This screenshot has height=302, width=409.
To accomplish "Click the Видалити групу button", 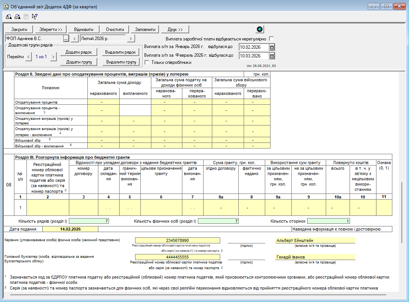I will point(121,62).
